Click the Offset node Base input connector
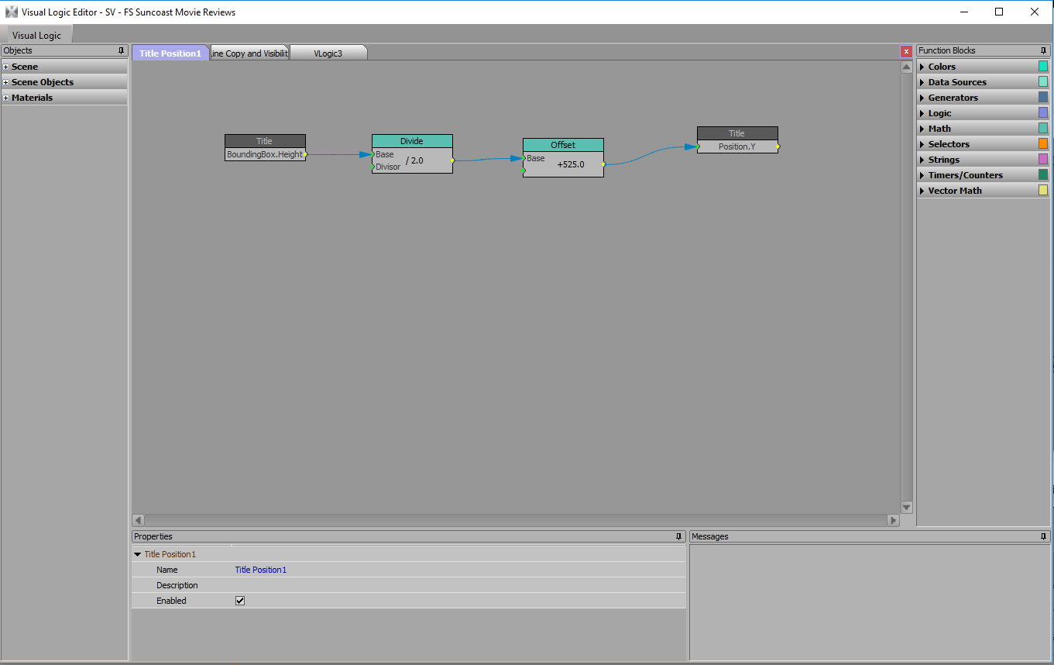1054x665 pixels. [x=524, y=158]
